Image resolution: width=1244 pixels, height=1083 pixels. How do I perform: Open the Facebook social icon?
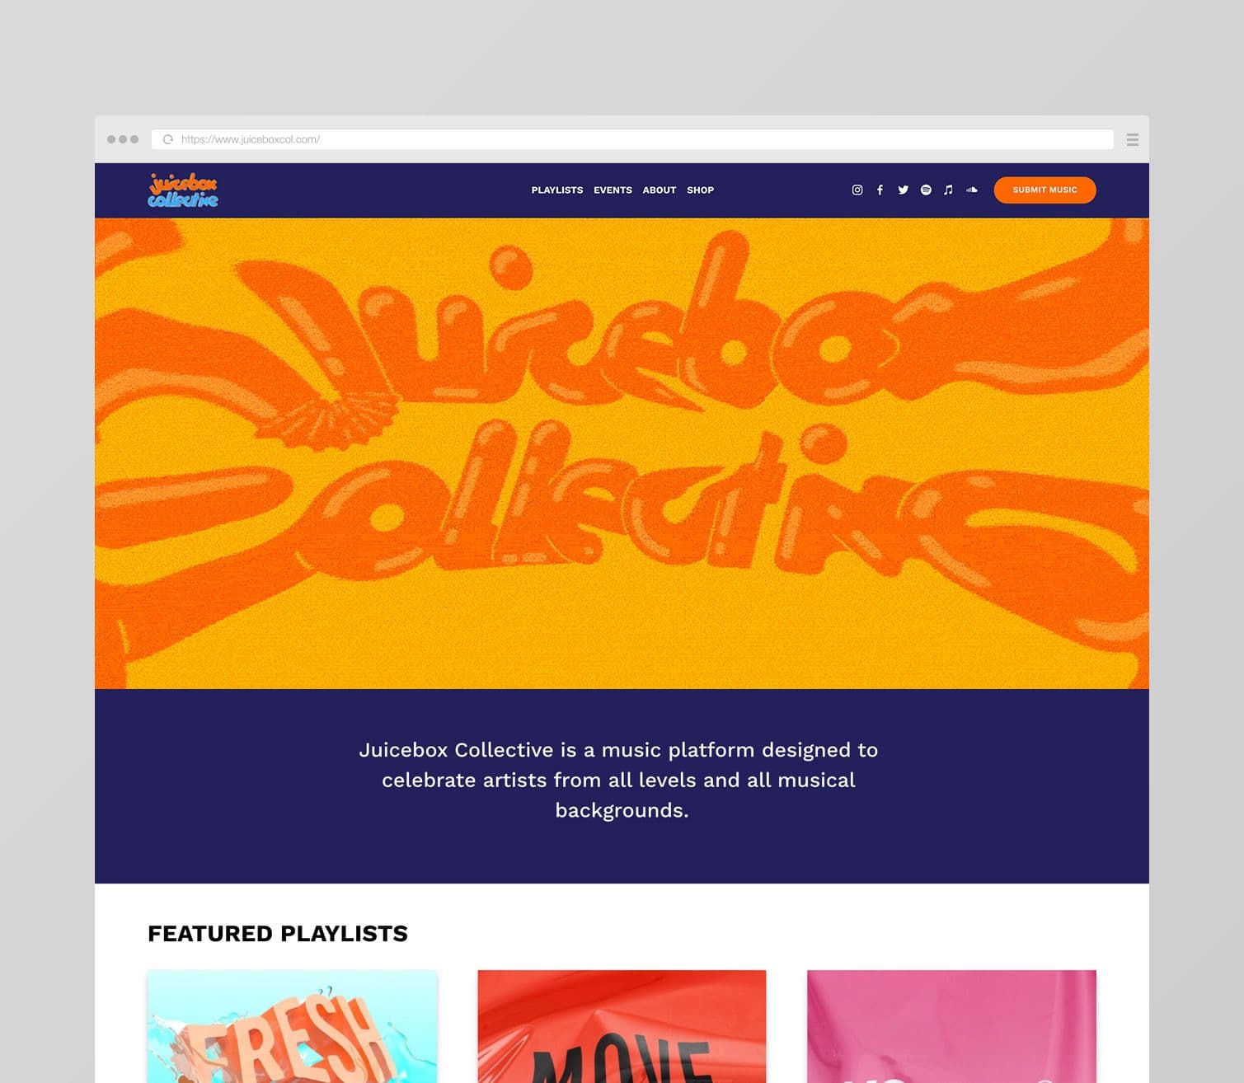880,190
